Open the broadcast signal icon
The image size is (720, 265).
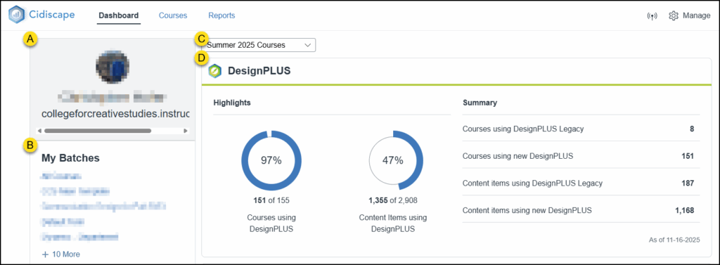click(x=652, y=15)
